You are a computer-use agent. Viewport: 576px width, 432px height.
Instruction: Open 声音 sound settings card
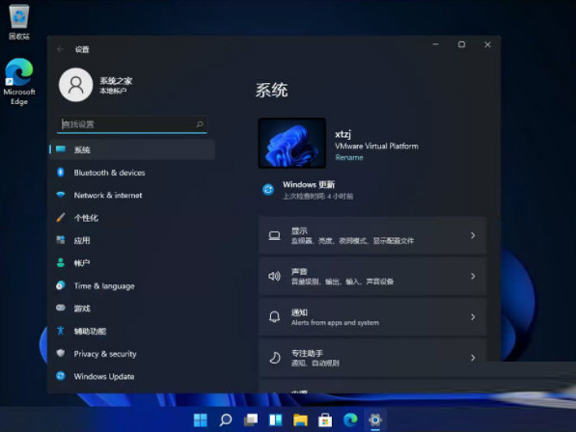[x=372, y=276]
